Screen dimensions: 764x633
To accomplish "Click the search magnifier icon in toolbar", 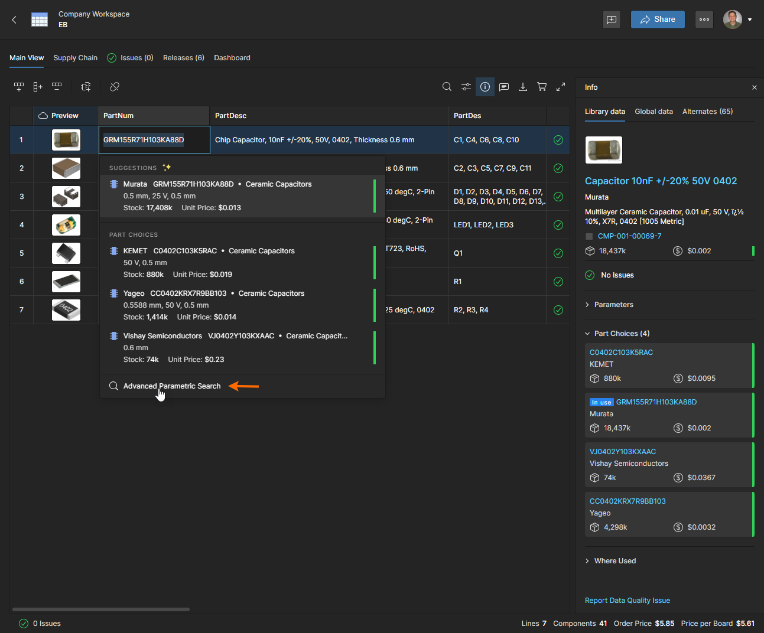I will point(447,87).
